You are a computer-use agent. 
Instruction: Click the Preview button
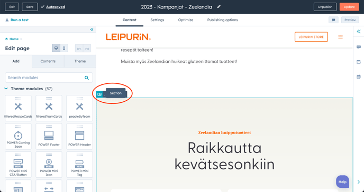[x=350, y=20]
